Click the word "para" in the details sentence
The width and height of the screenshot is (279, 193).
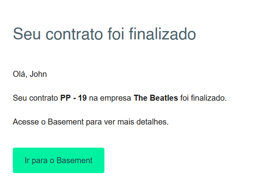[94, 122]
